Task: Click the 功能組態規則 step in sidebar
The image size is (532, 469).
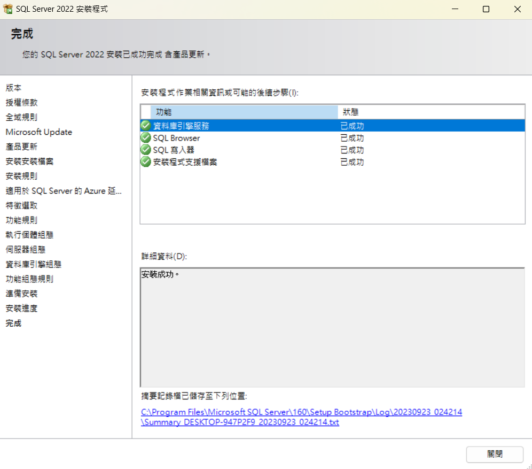Action: 29,279
